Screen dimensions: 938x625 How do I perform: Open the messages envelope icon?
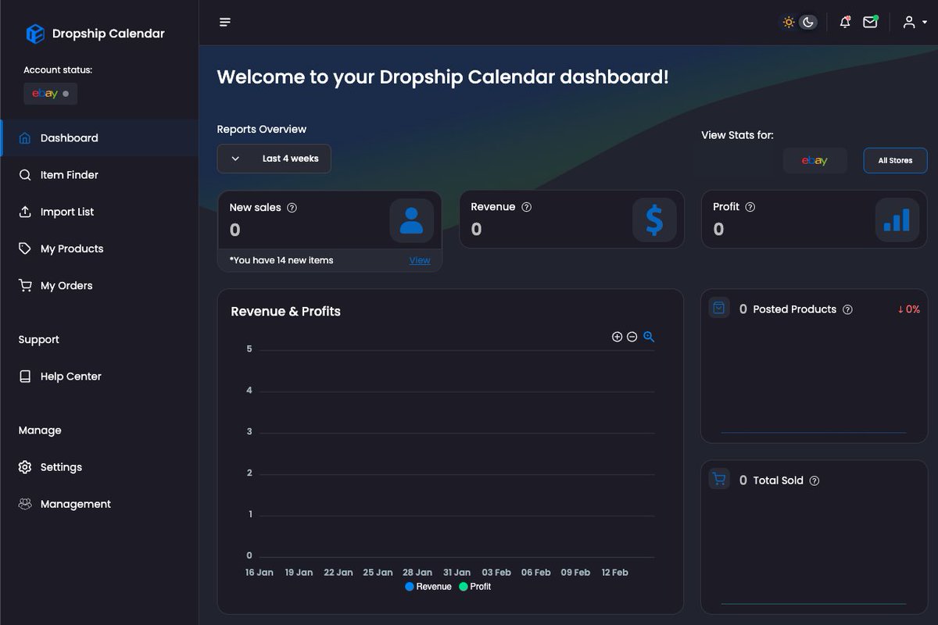coord(870,22)
